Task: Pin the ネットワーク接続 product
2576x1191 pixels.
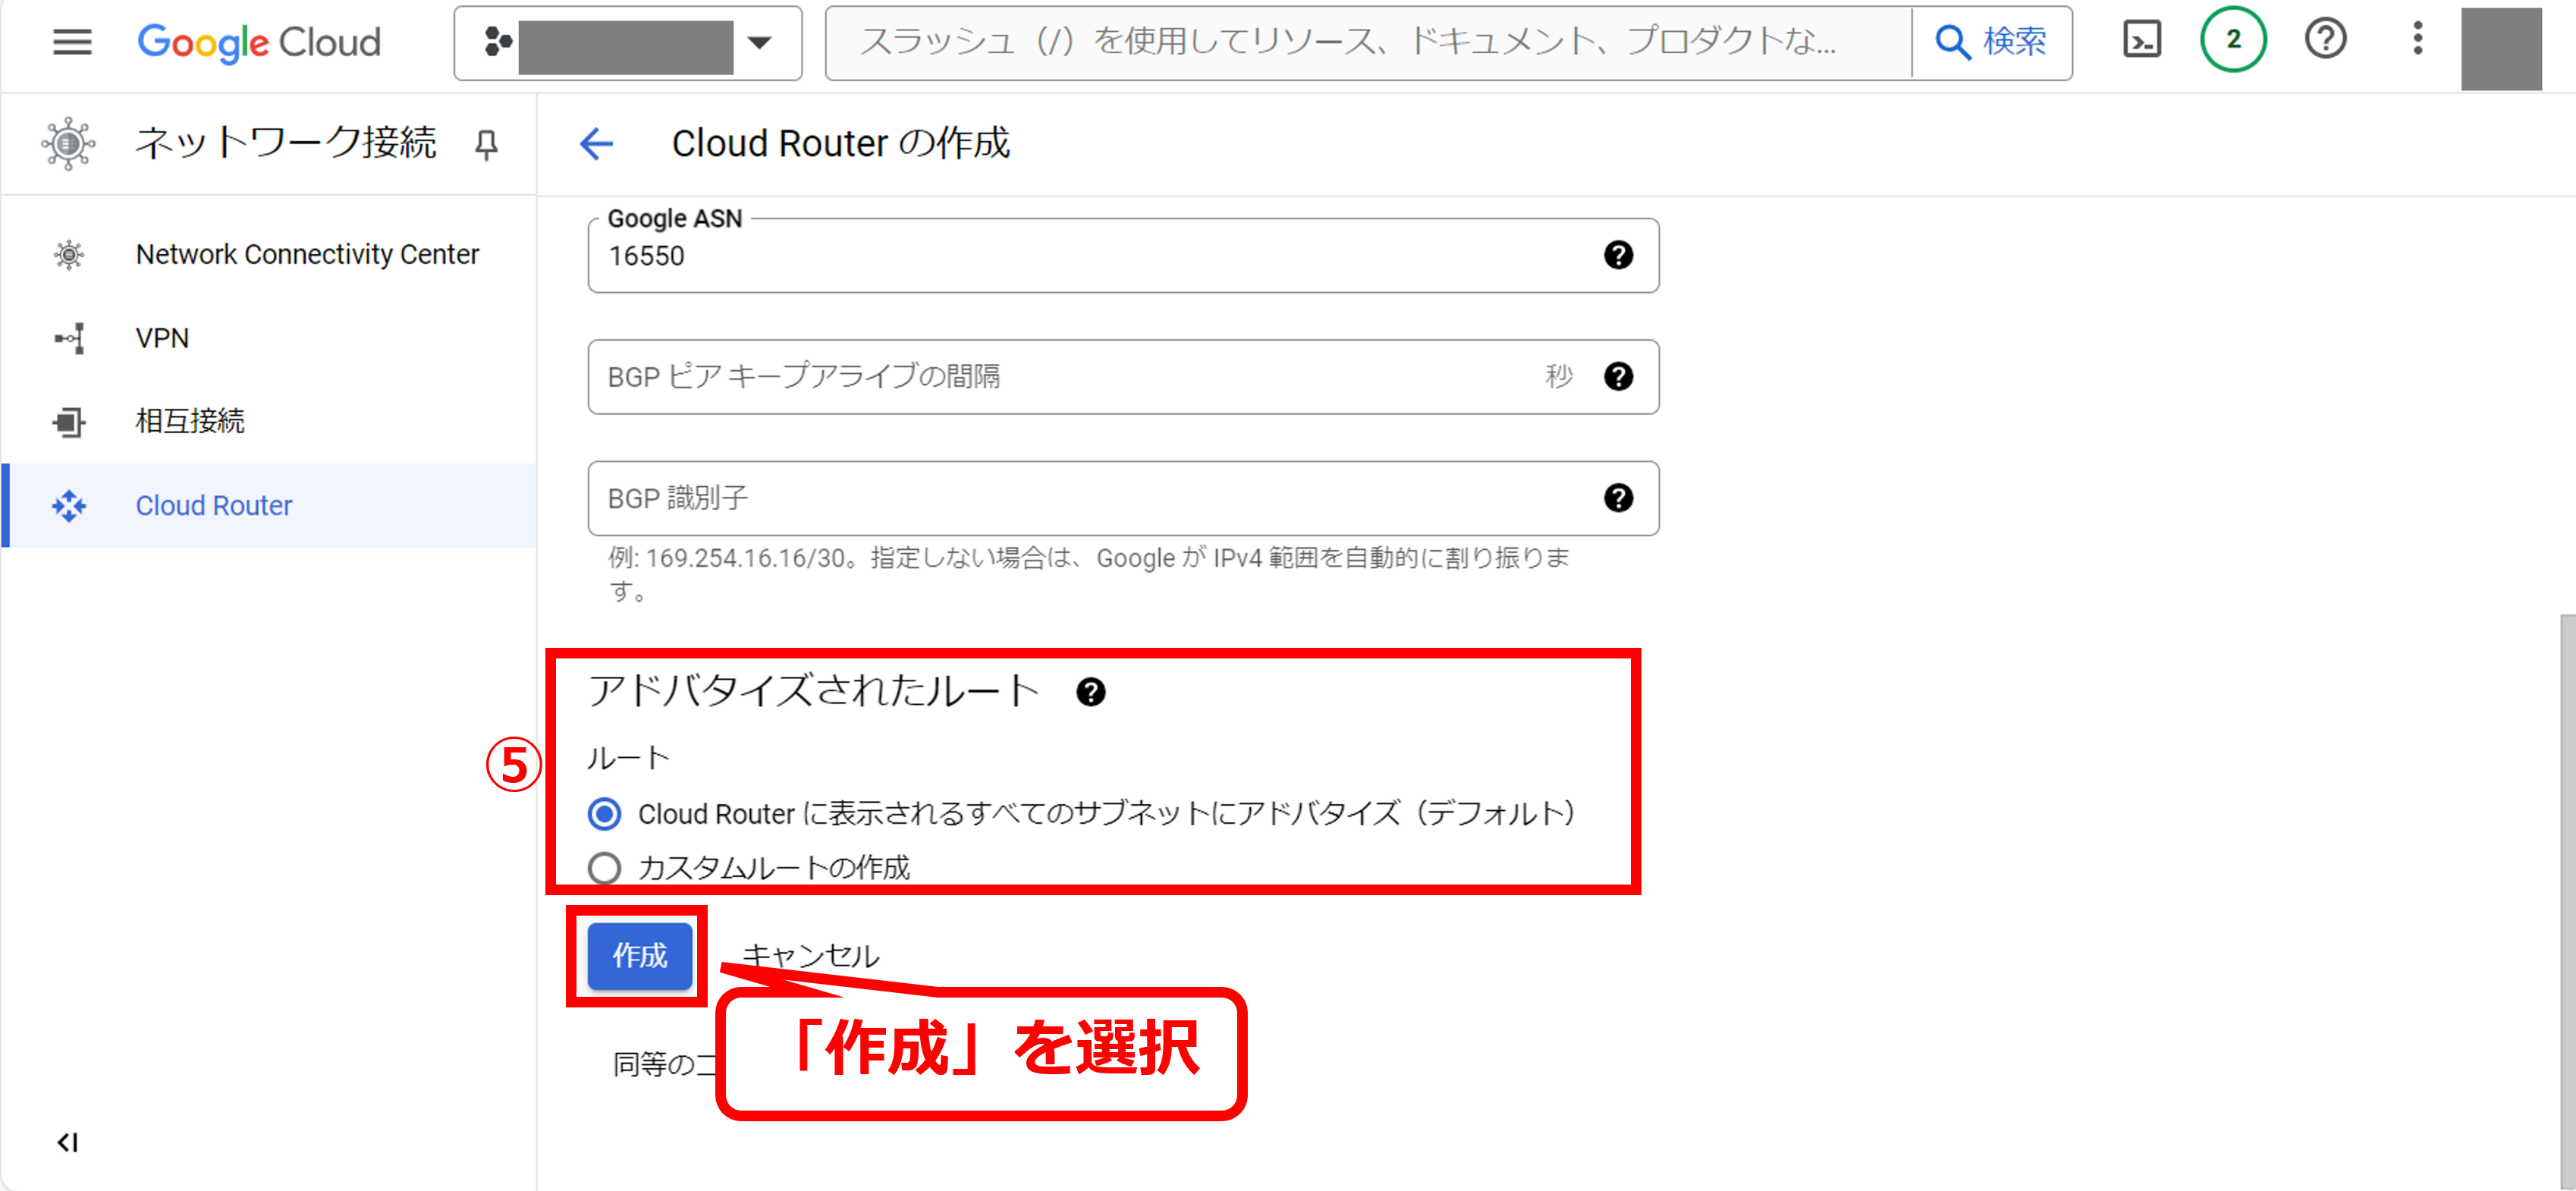Action: pos(486,145)
